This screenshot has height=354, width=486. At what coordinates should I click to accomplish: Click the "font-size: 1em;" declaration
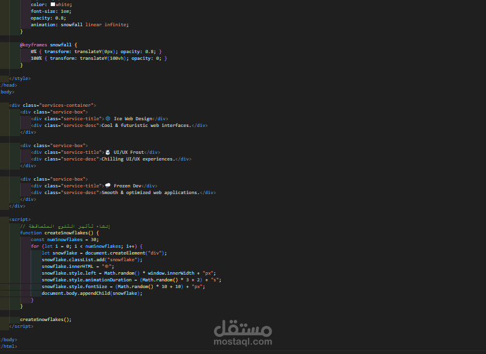pyautogui.click(x=51, y=11)
